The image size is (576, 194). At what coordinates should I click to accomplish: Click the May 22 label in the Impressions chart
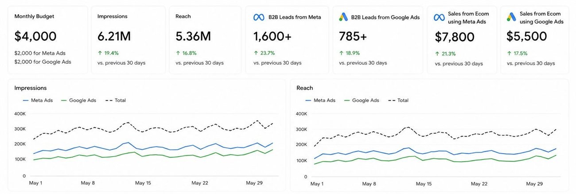(x=199, y=182)
